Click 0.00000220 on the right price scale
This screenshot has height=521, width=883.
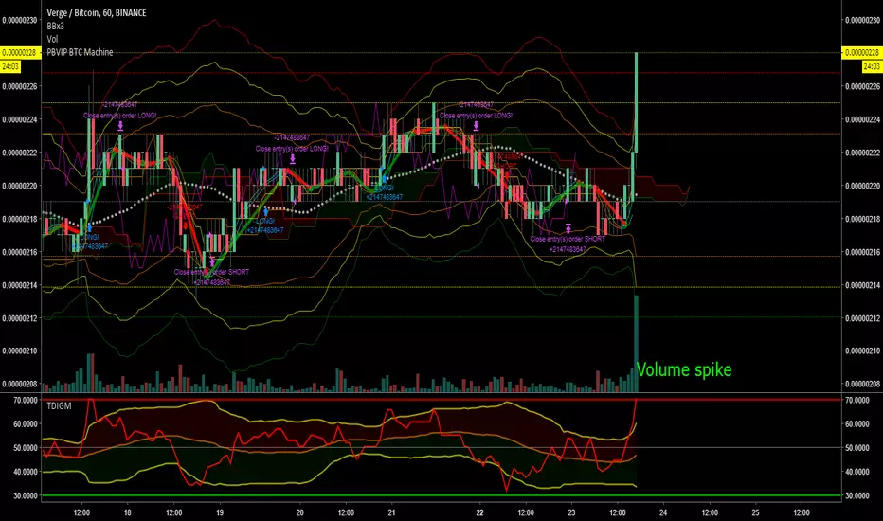(863, 186)
